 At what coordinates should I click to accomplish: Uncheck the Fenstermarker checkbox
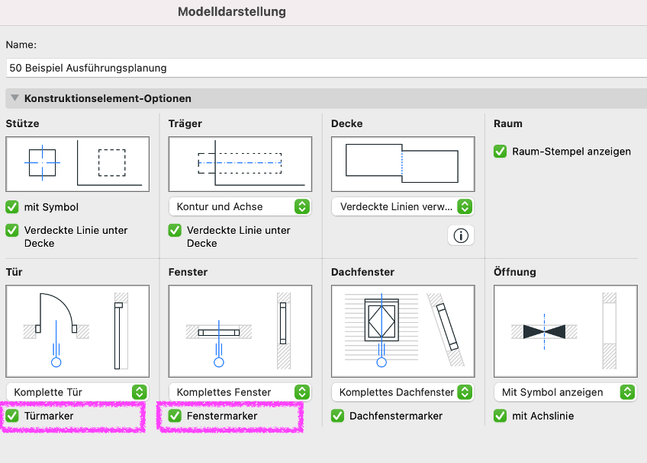click(175, 416)
